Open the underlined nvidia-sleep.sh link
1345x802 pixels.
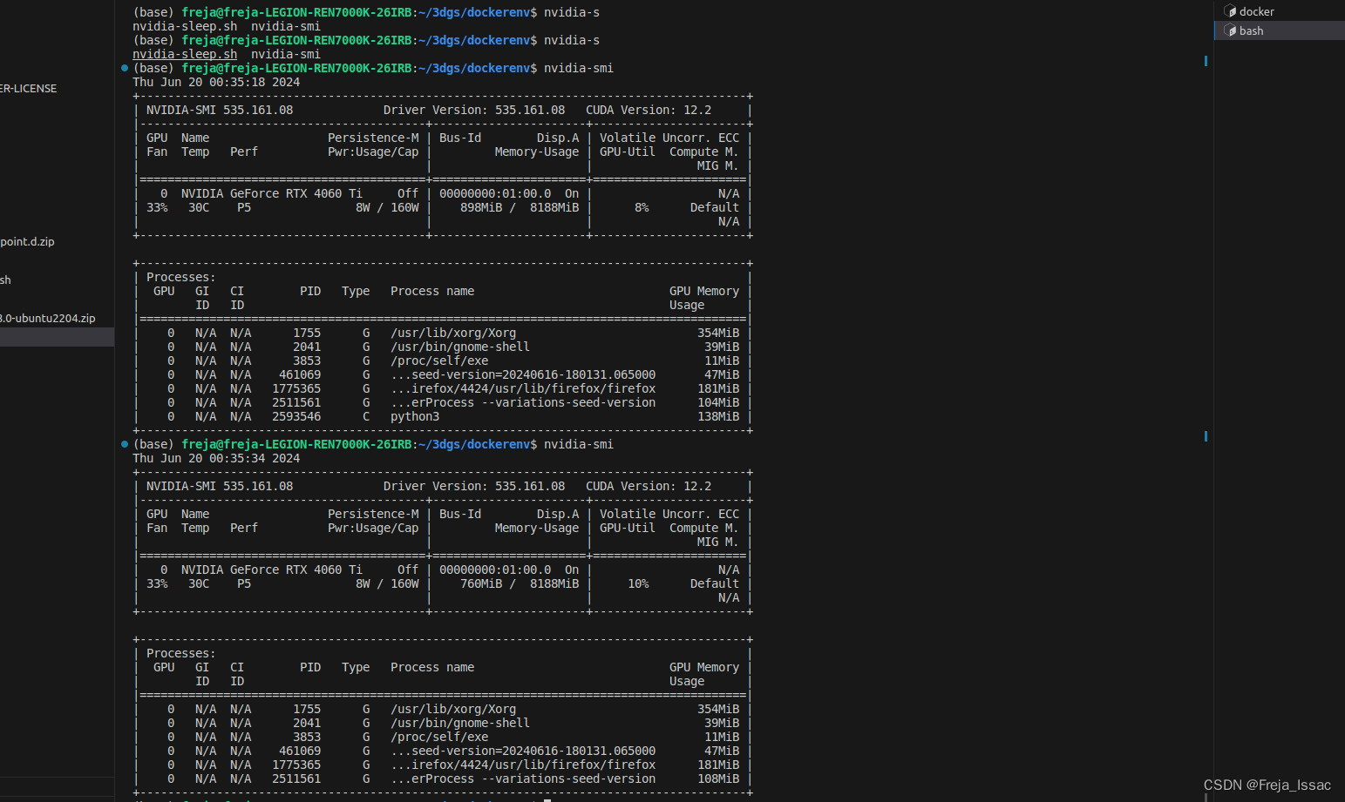[184, 53]
